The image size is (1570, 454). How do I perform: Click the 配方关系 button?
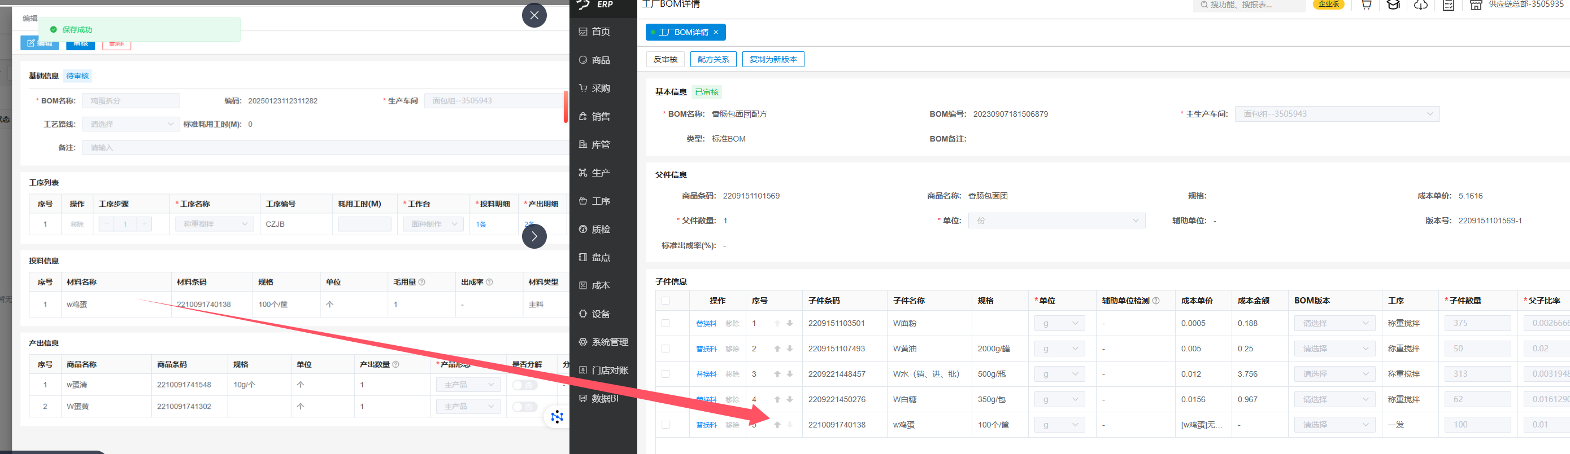[713, 59]
